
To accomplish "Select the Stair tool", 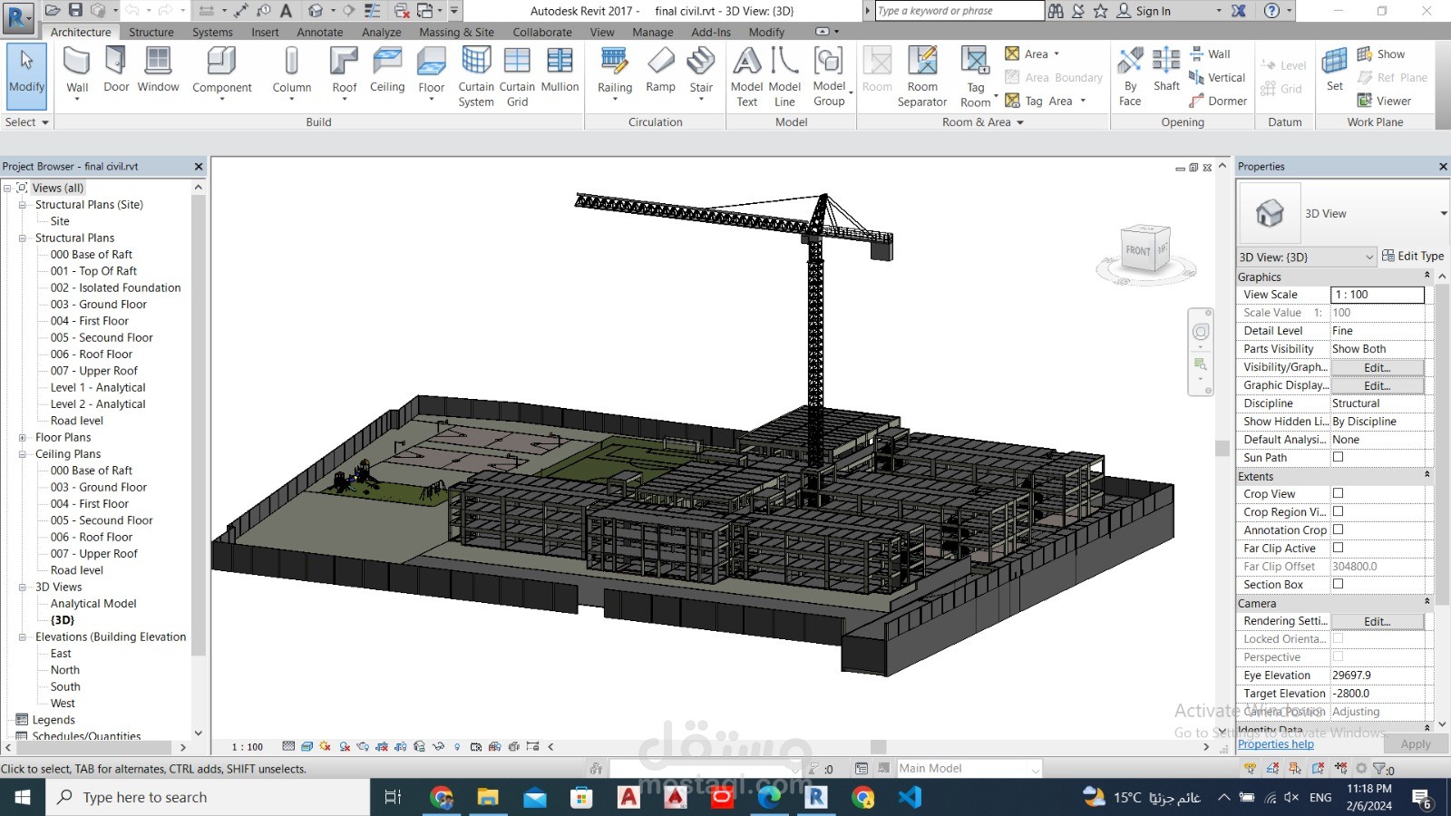I will (x=701, y=73).
